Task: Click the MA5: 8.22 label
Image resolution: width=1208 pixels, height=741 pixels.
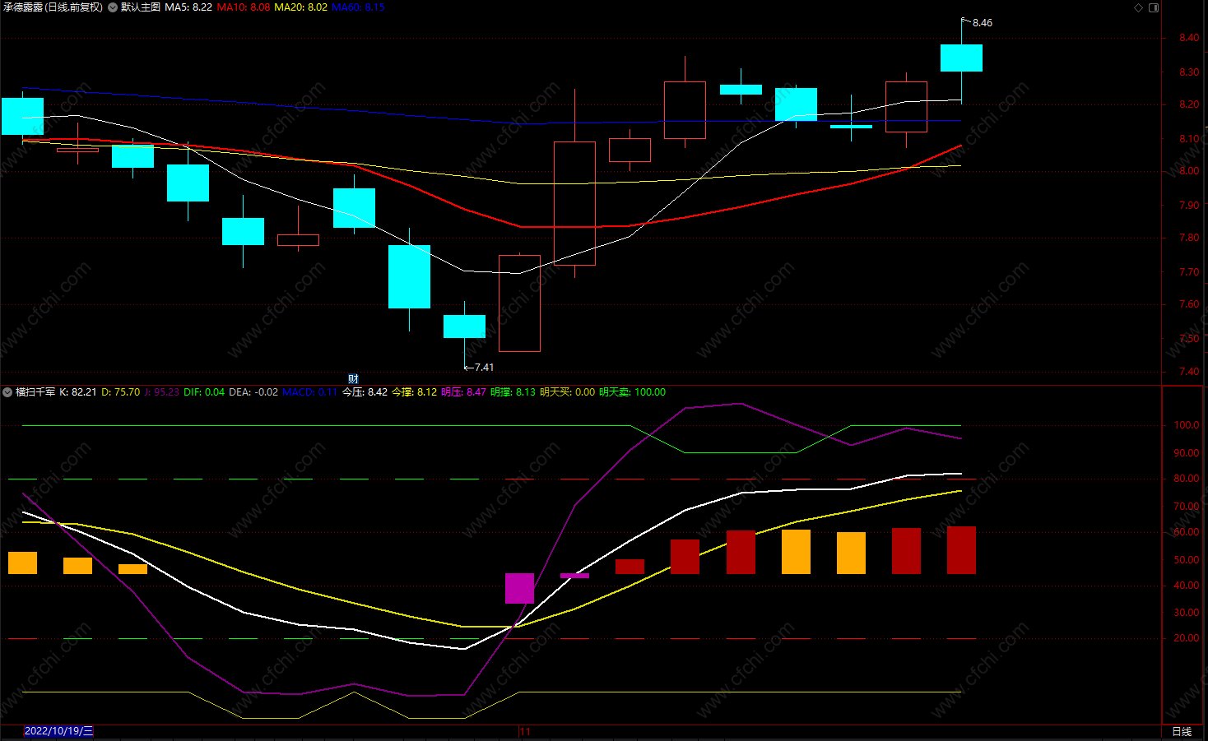Action: point(188,7)
